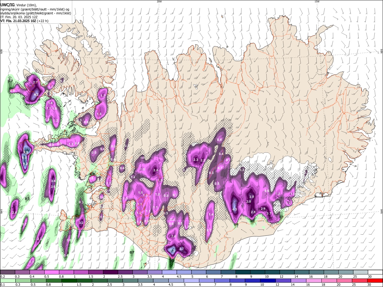Click the '20W' longitude label
This screenshot has width=383, height=287.
pyautogui.click(x=159, y=1)
